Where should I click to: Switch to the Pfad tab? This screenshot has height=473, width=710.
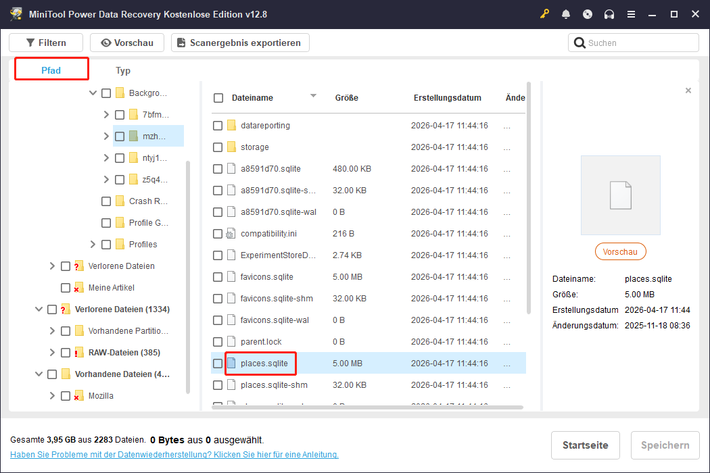click(x=51, y=70)
